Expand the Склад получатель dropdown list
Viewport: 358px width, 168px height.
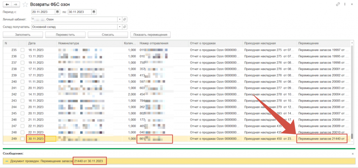(x=120, y=27)
